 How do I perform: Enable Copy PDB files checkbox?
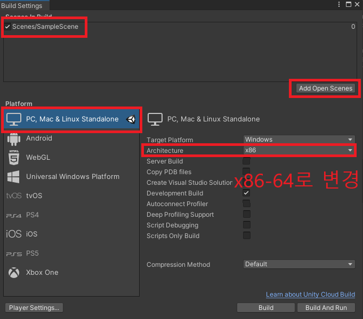click(246, 171)
